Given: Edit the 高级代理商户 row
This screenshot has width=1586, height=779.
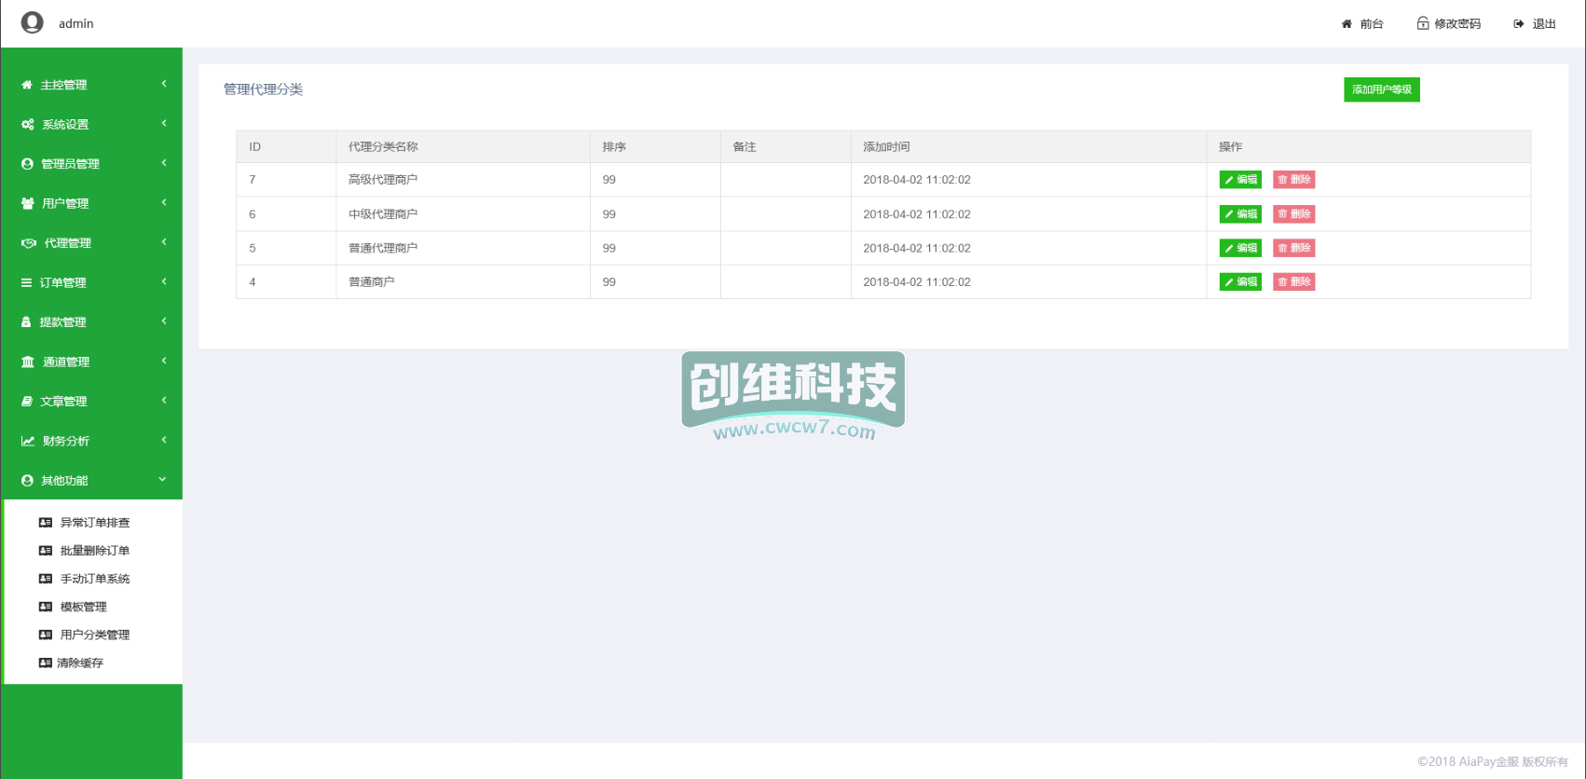Looking at the screenshot, I should tap(1240, 180).
